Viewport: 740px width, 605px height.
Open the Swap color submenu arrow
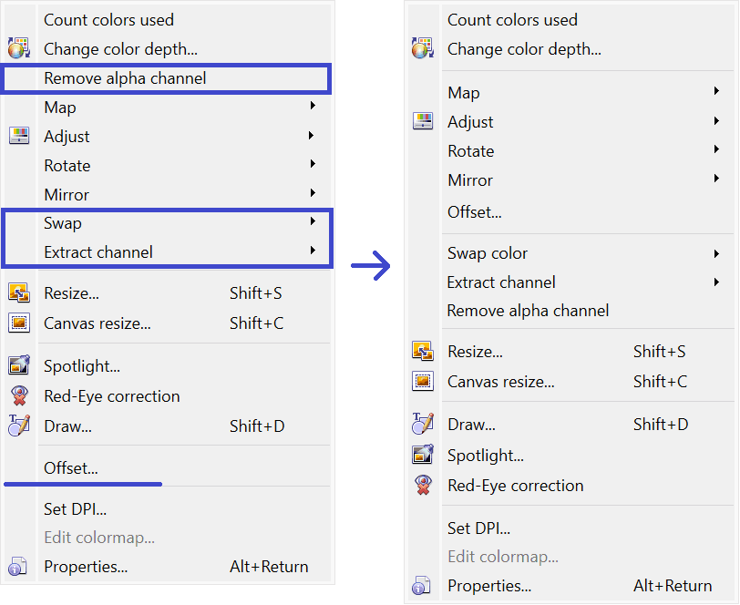pos(716,253)
